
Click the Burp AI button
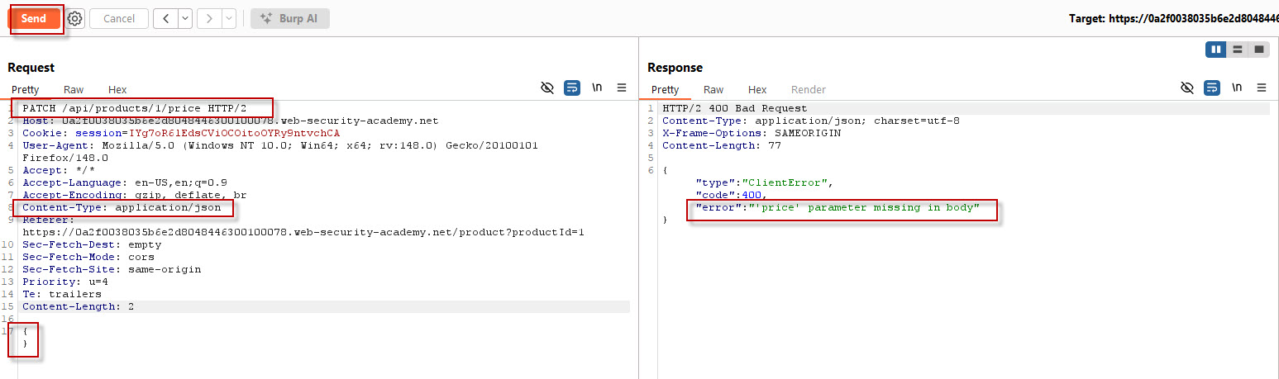289,18
